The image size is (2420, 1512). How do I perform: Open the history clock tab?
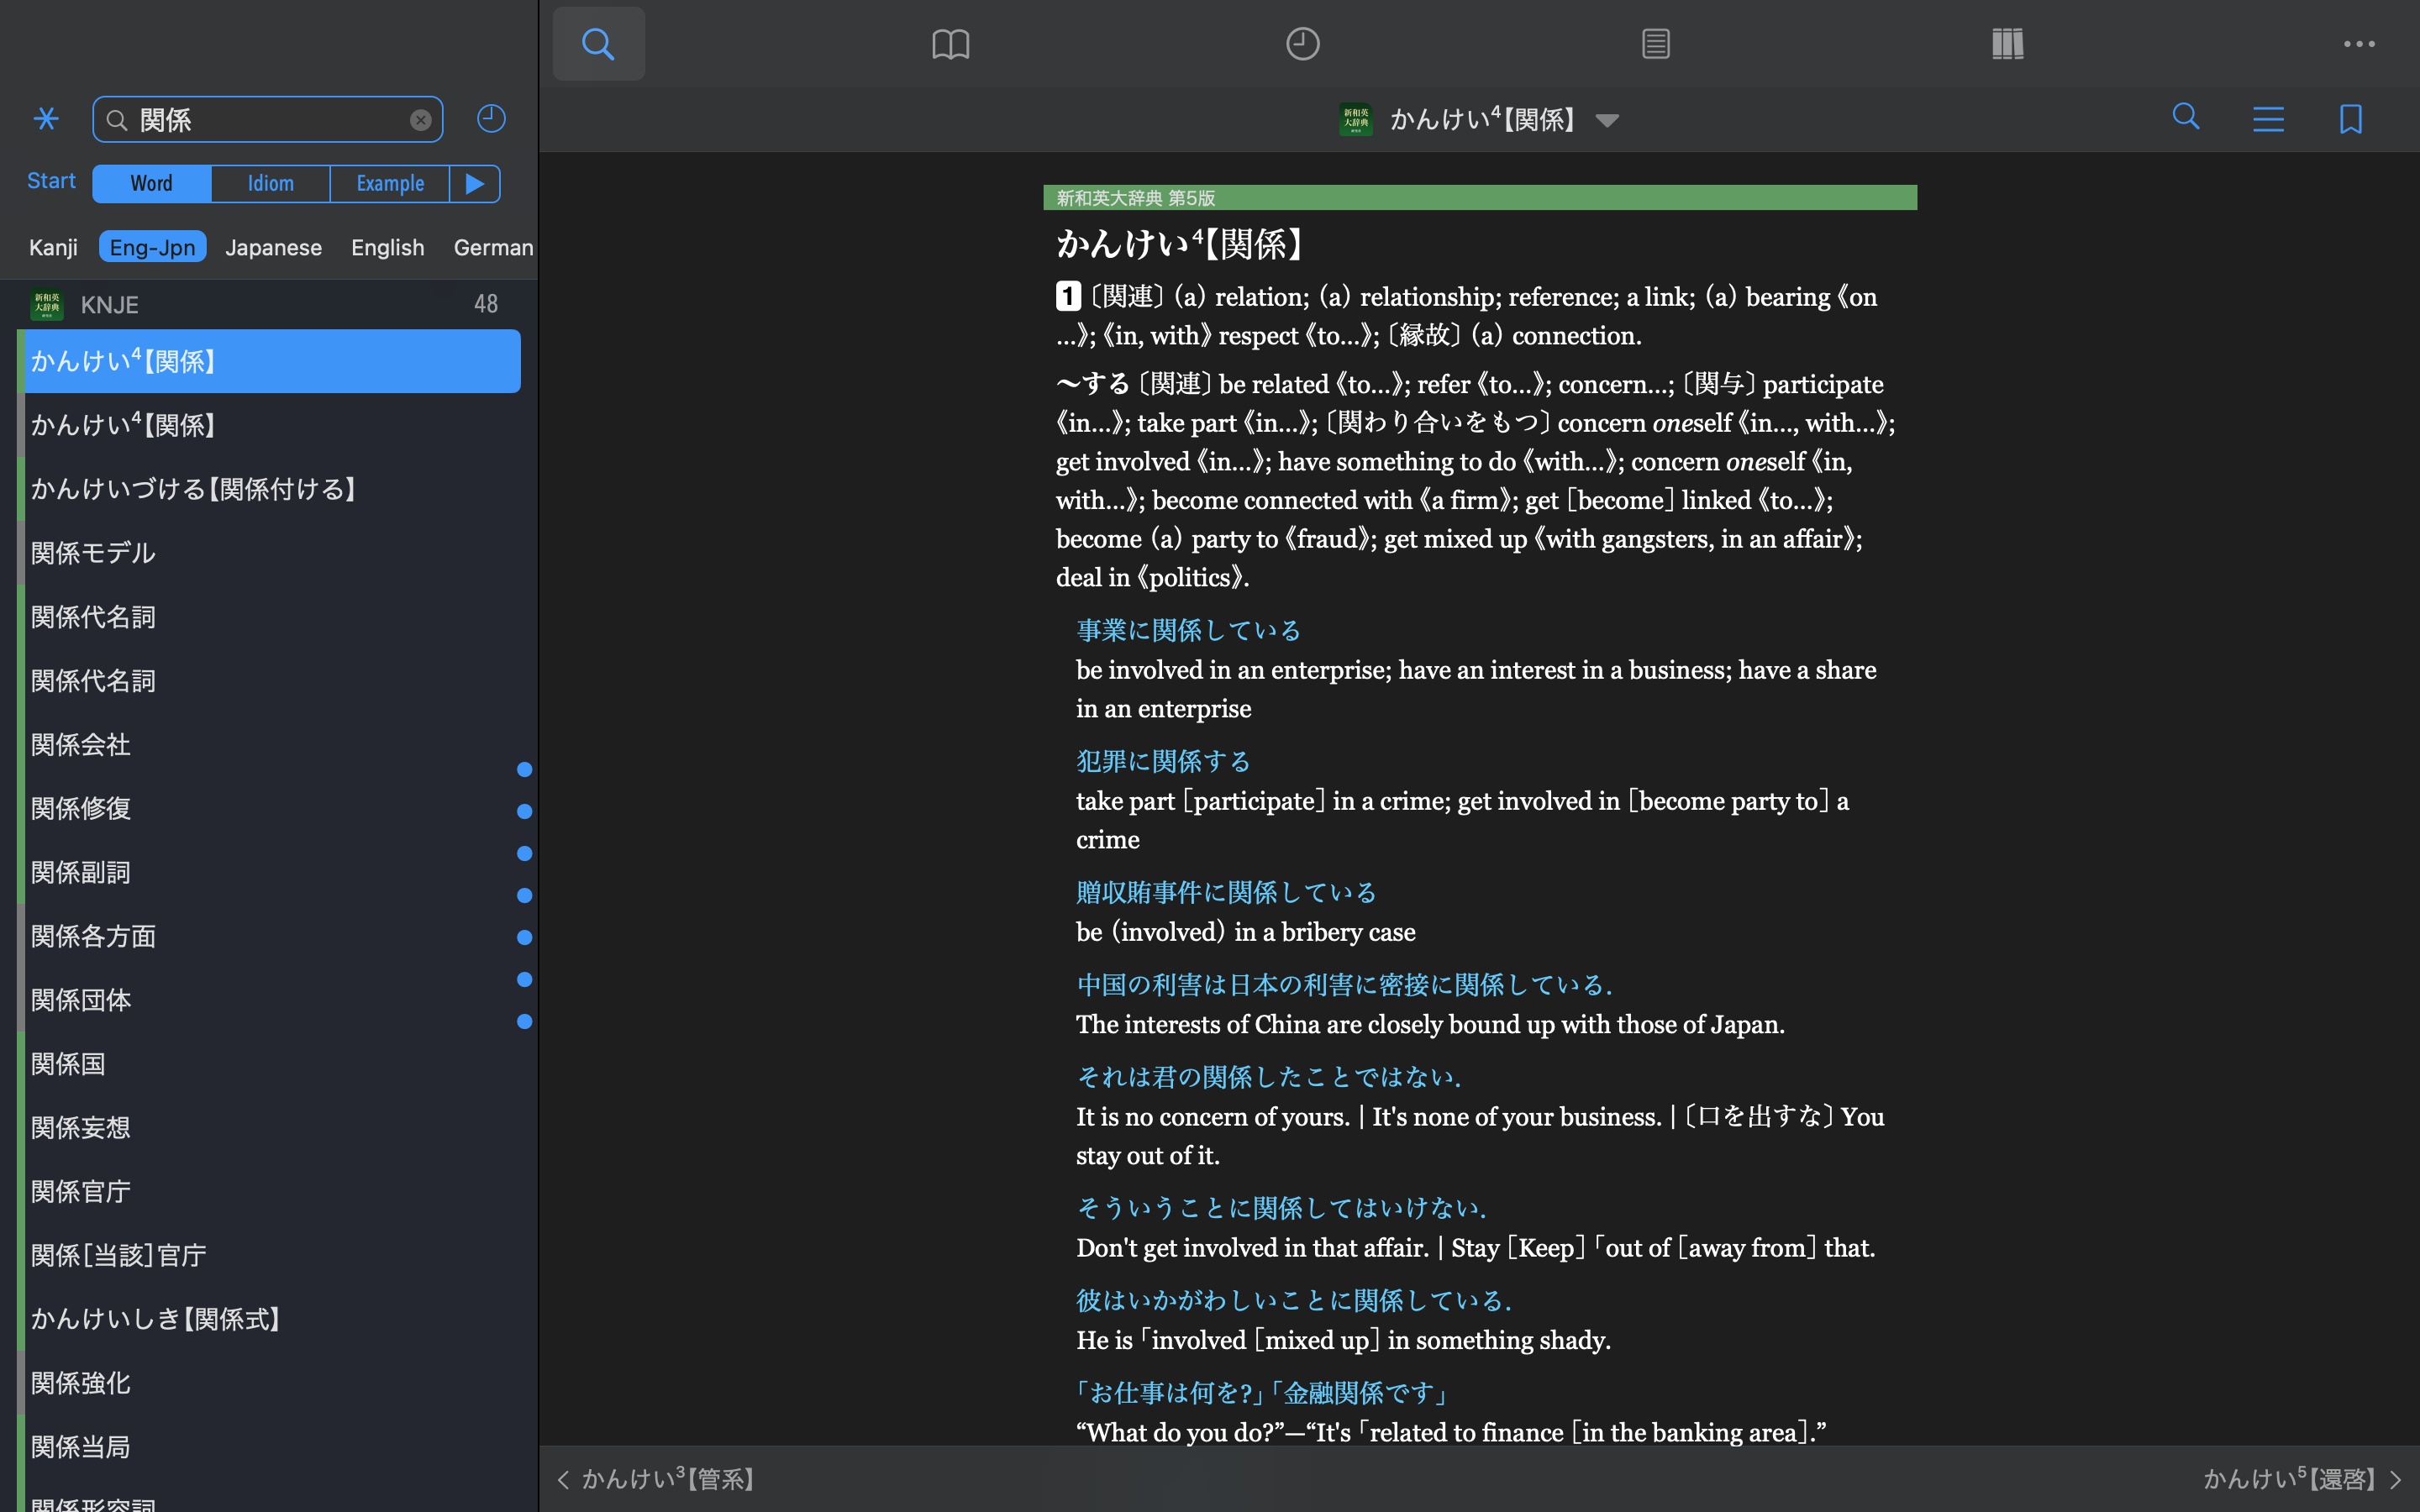1302,44
